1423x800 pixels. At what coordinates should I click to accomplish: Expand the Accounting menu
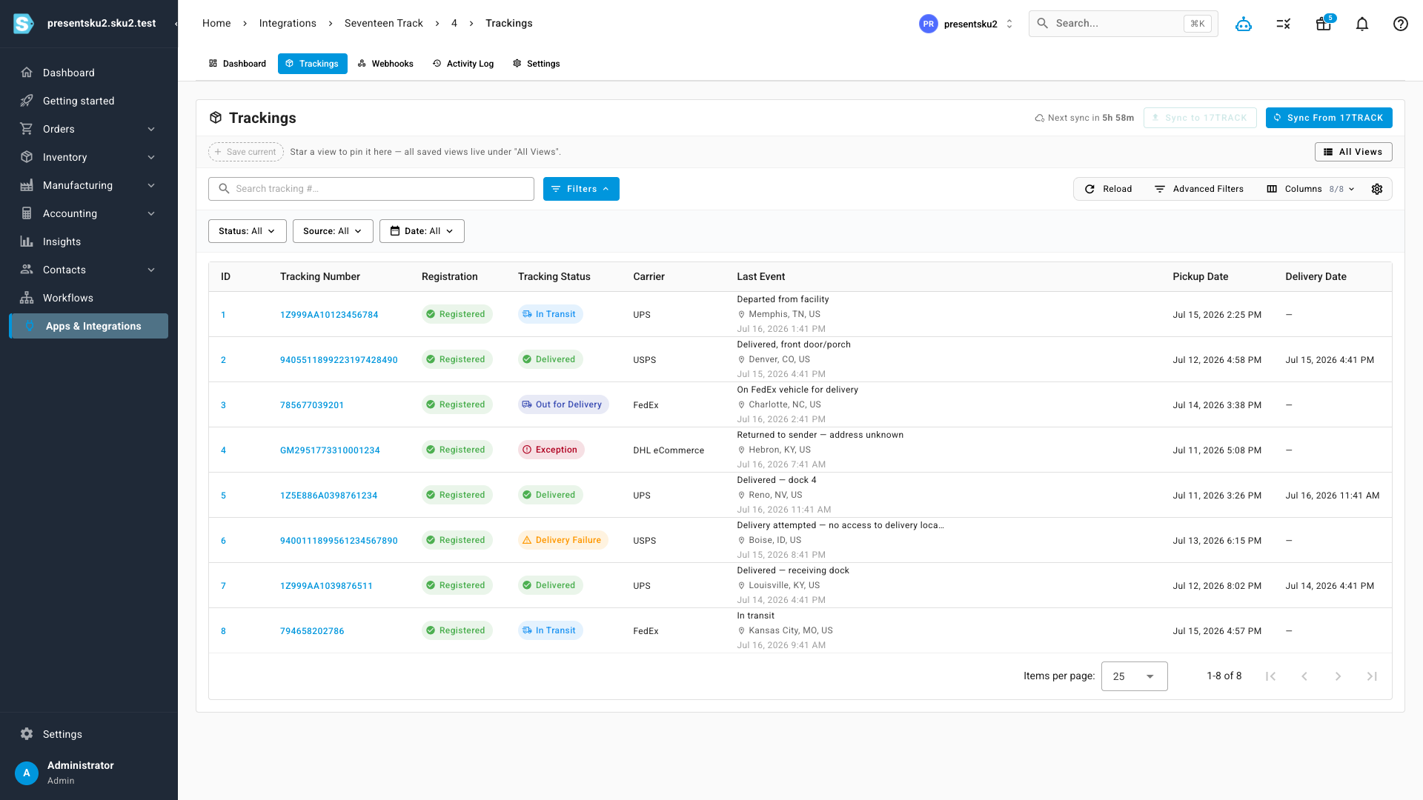pos(89,213)
